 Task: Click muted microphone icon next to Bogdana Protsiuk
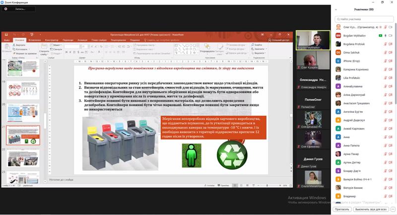(386, 44)
